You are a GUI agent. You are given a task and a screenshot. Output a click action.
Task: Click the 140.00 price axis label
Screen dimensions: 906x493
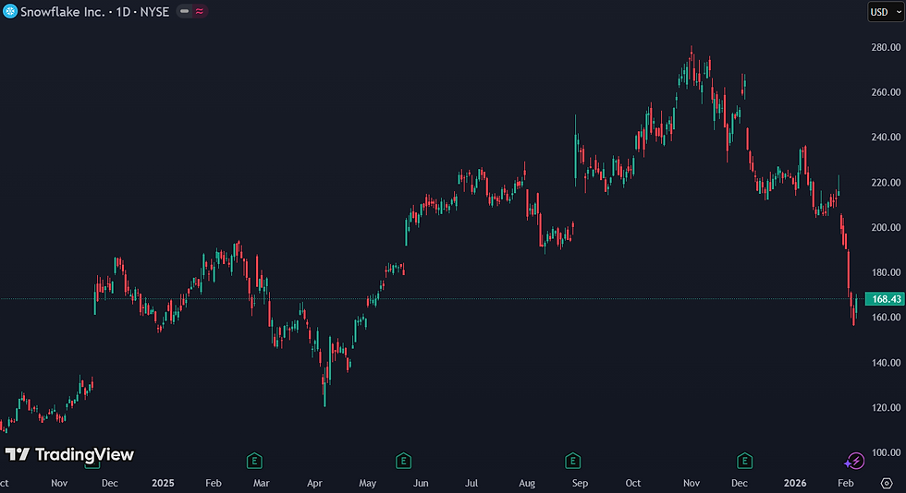(886, 363)
